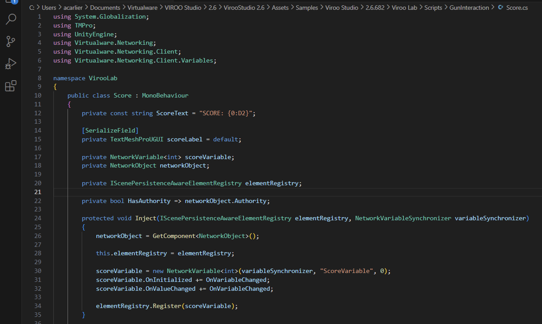
Task: Expand the GunInteraction breadcrumb folder
Action: pyautogui.click(x=469, y=8)
